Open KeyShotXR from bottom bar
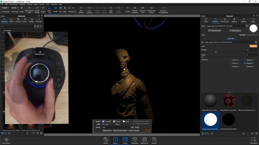This screenshot has width=259, height=145. coord(144,141)
